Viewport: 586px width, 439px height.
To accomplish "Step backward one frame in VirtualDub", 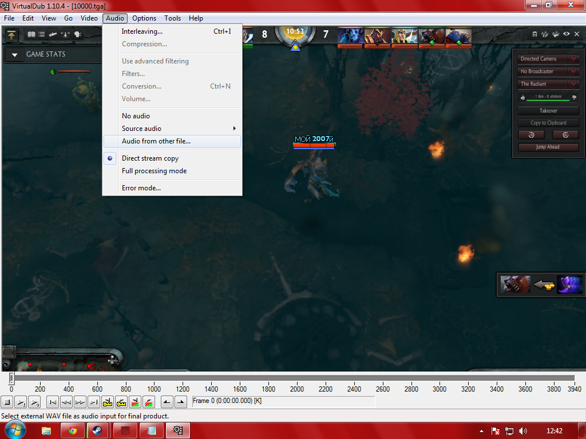I will click(66, 402).
